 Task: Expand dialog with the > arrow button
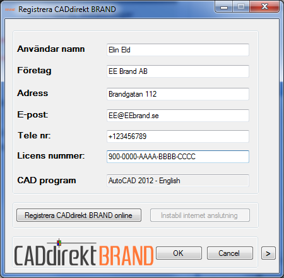point(268,253)
